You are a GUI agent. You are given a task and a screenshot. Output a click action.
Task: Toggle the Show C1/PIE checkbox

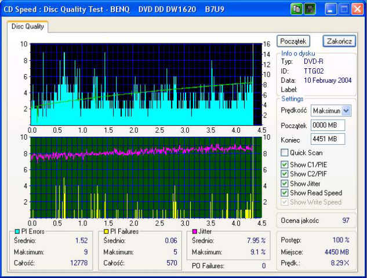pyautogui.click(x=284, y=164)
